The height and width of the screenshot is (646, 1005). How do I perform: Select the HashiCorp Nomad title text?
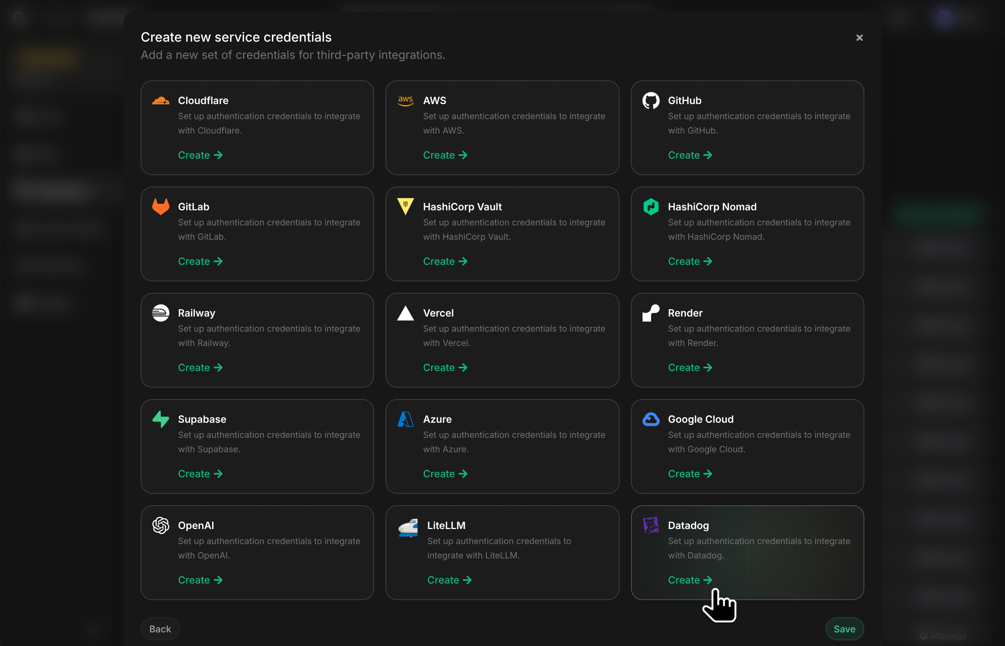(x=712, y=206)
